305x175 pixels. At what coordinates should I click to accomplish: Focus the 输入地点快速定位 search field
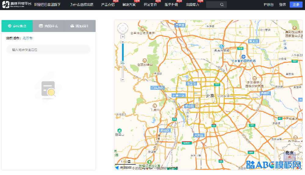coord(49,50)
